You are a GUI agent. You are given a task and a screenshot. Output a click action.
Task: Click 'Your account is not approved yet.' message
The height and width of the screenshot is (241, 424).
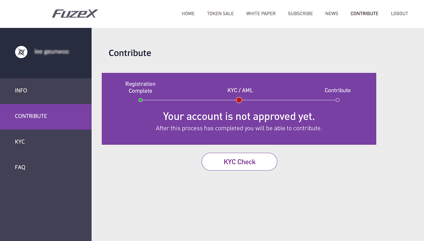click(239, 116)
